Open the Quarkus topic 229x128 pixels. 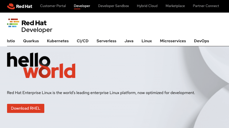(31, 41)
